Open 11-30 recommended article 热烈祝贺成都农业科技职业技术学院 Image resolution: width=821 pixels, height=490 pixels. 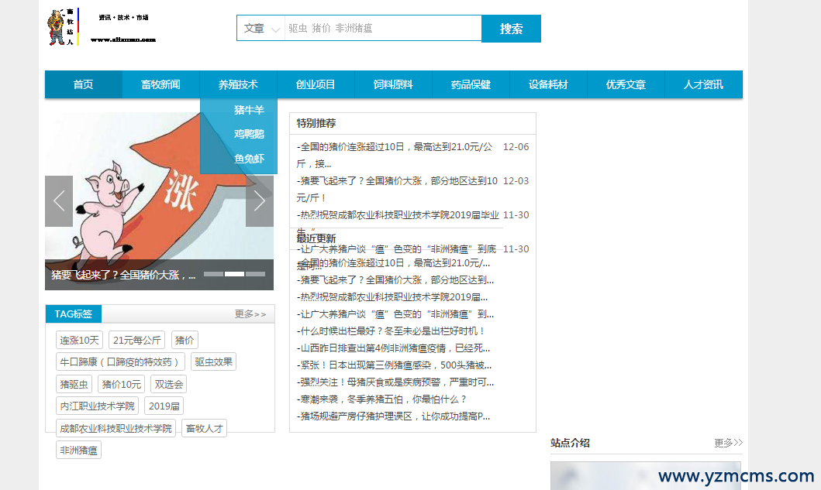(x=398, y=215)
